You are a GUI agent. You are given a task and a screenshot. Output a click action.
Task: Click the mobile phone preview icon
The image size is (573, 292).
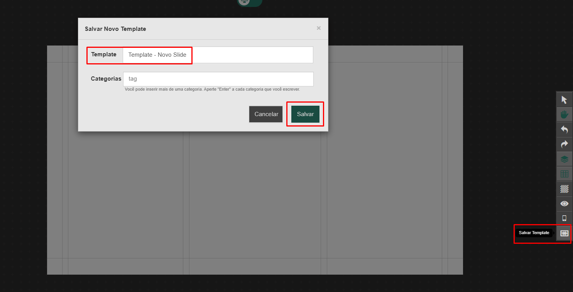click(x=564, y=218)
